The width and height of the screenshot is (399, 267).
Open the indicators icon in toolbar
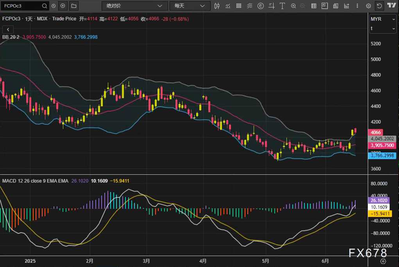(228, 6)
